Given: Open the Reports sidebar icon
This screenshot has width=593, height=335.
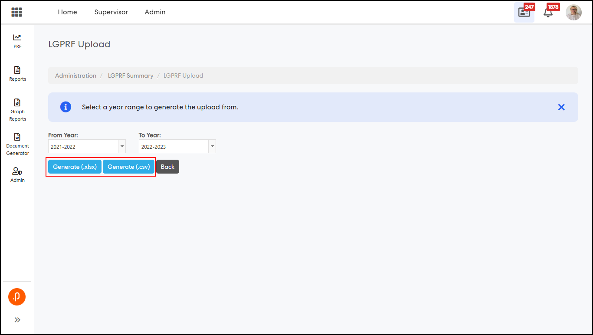Looking at the screenshot, I should coord(17,70).
